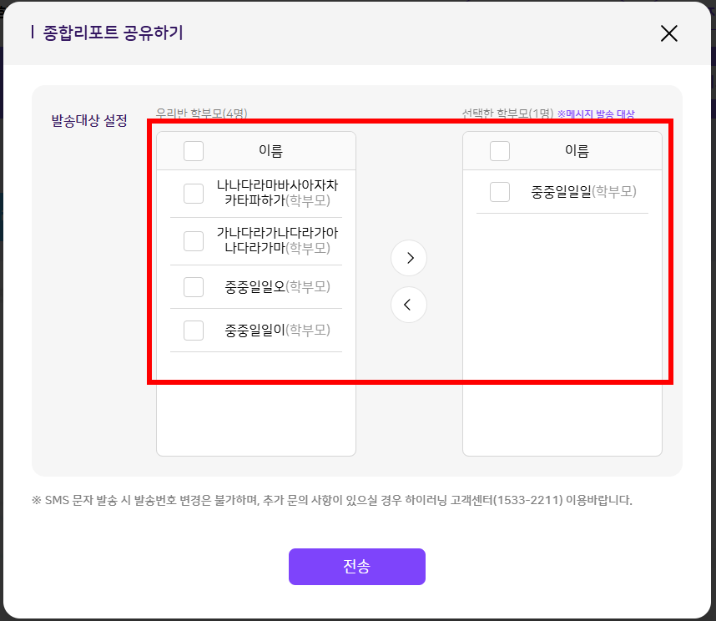Image resolution: width=716 pixels, height=621 pixels.
Task: Click the name text 중중일일오(학부모)
Action: pyautogui.click(x=277, y=287)
